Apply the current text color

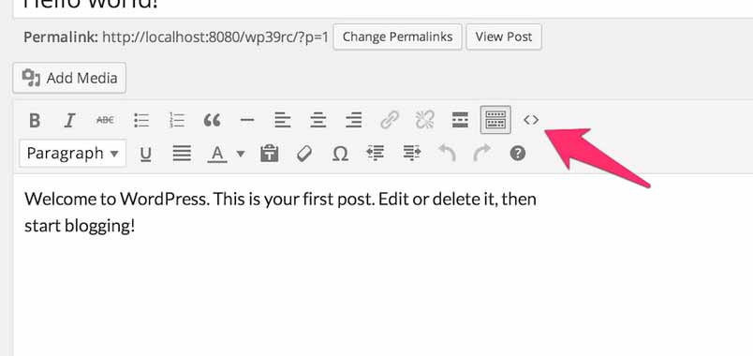click(x=217, y=154)
